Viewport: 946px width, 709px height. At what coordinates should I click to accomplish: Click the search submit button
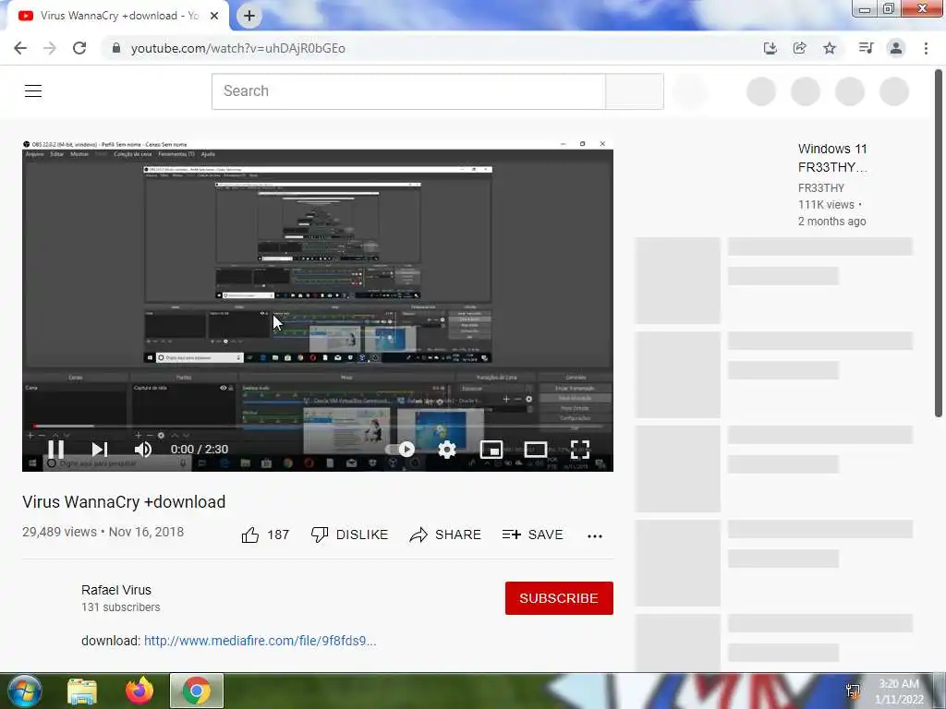coord(635,91)
